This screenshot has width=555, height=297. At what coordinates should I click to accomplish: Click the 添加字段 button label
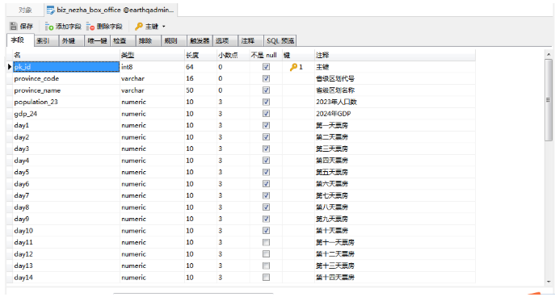point(69,27)
